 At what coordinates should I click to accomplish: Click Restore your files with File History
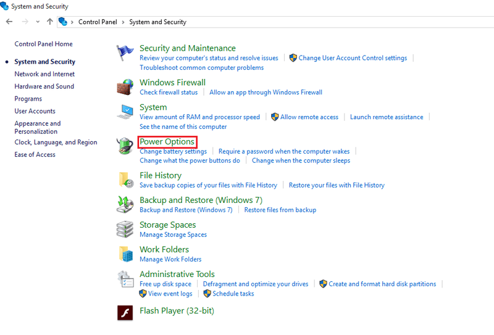click(x=337, y=185)
